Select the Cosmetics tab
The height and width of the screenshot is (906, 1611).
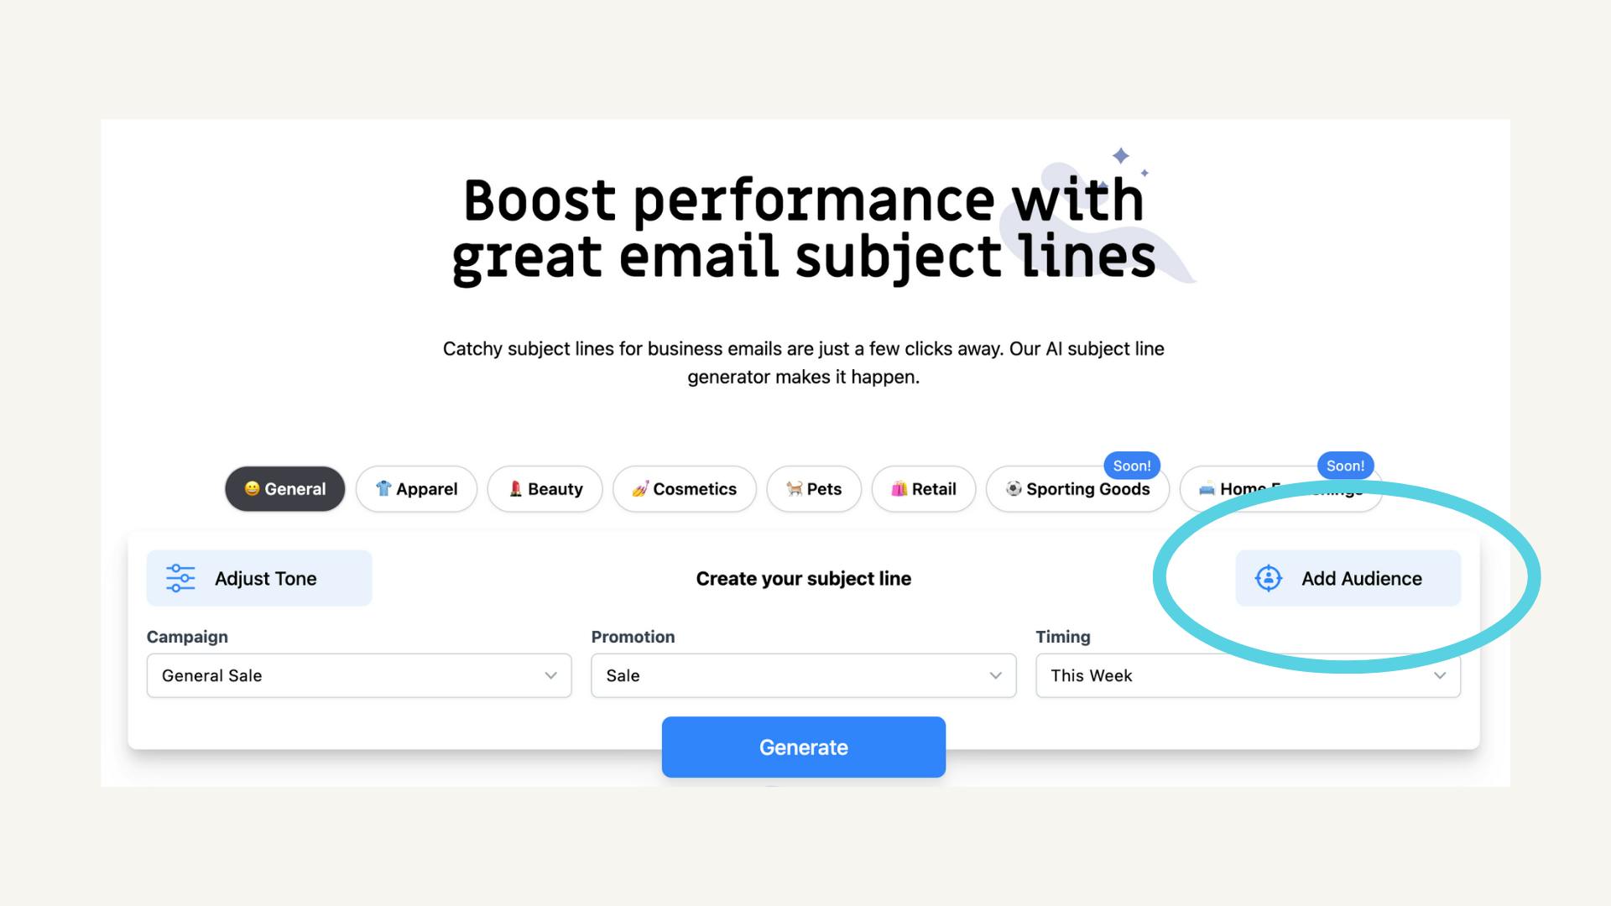[683, 488]
